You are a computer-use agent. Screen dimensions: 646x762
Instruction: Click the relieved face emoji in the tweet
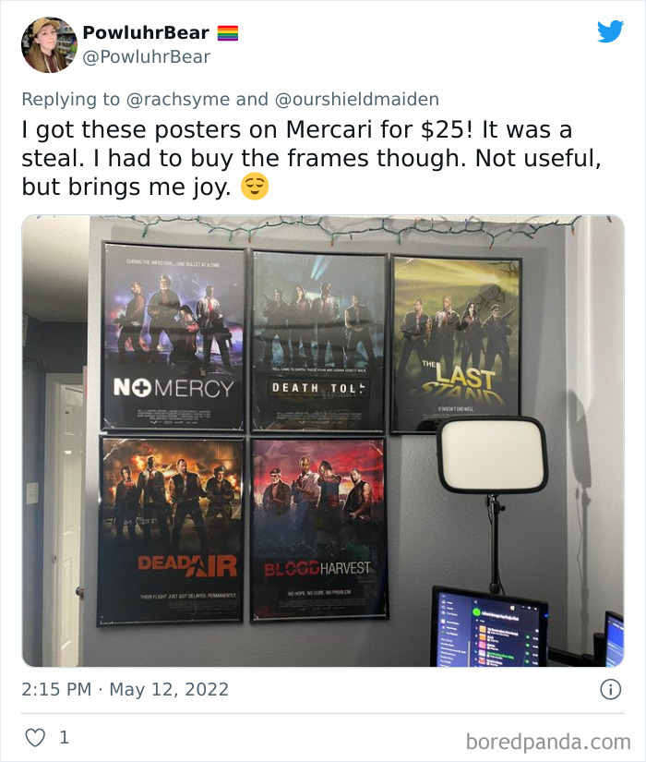click(x=255, y=187)
